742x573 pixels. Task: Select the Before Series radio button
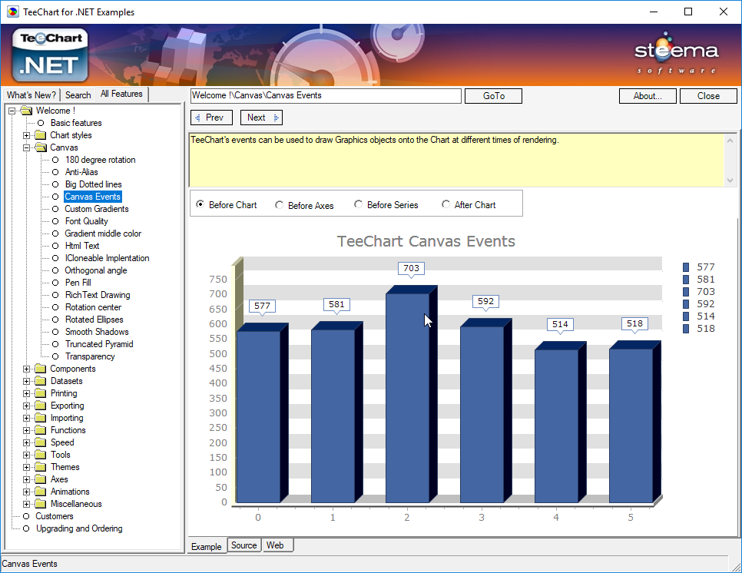click(x=358, y=204)
